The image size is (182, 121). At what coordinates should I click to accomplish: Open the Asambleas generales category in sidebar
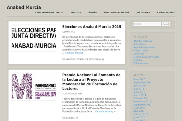click(144, 47)
